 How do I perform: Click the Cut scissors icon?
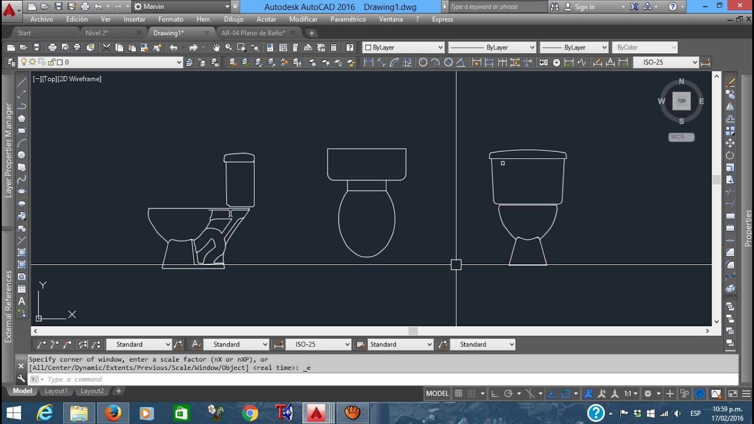click(107, 48)
